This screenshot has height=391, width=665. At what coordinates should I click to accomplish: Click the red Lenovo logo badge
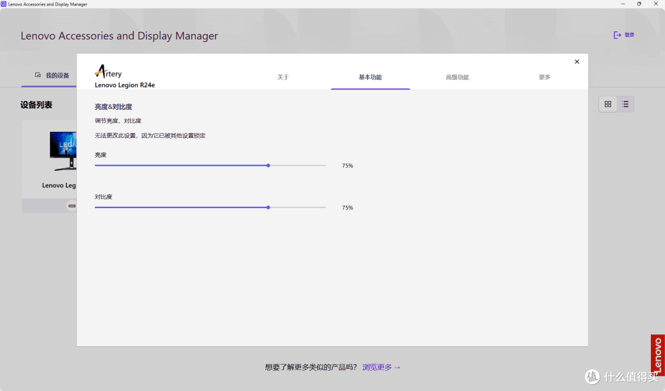pyautogui.click(x=658, y=355)
